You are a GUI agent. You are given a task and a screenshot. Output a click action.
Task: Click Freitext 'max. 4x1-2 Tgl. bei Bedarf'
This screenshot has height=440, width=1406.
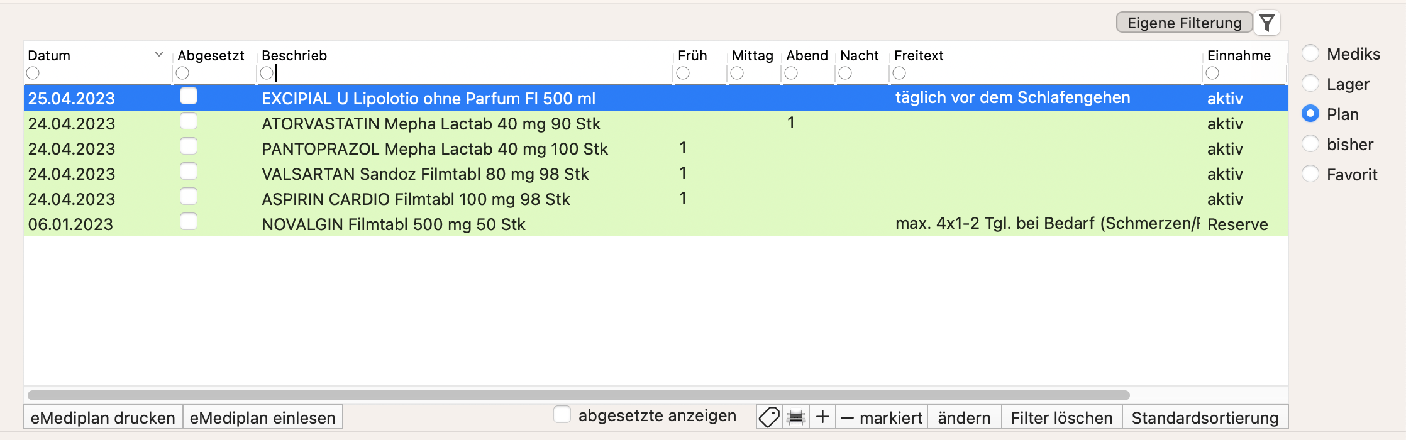995,223
